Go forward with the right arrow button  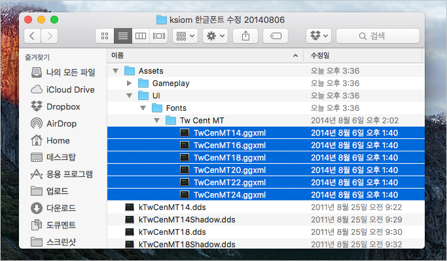[x=50, y=36]
